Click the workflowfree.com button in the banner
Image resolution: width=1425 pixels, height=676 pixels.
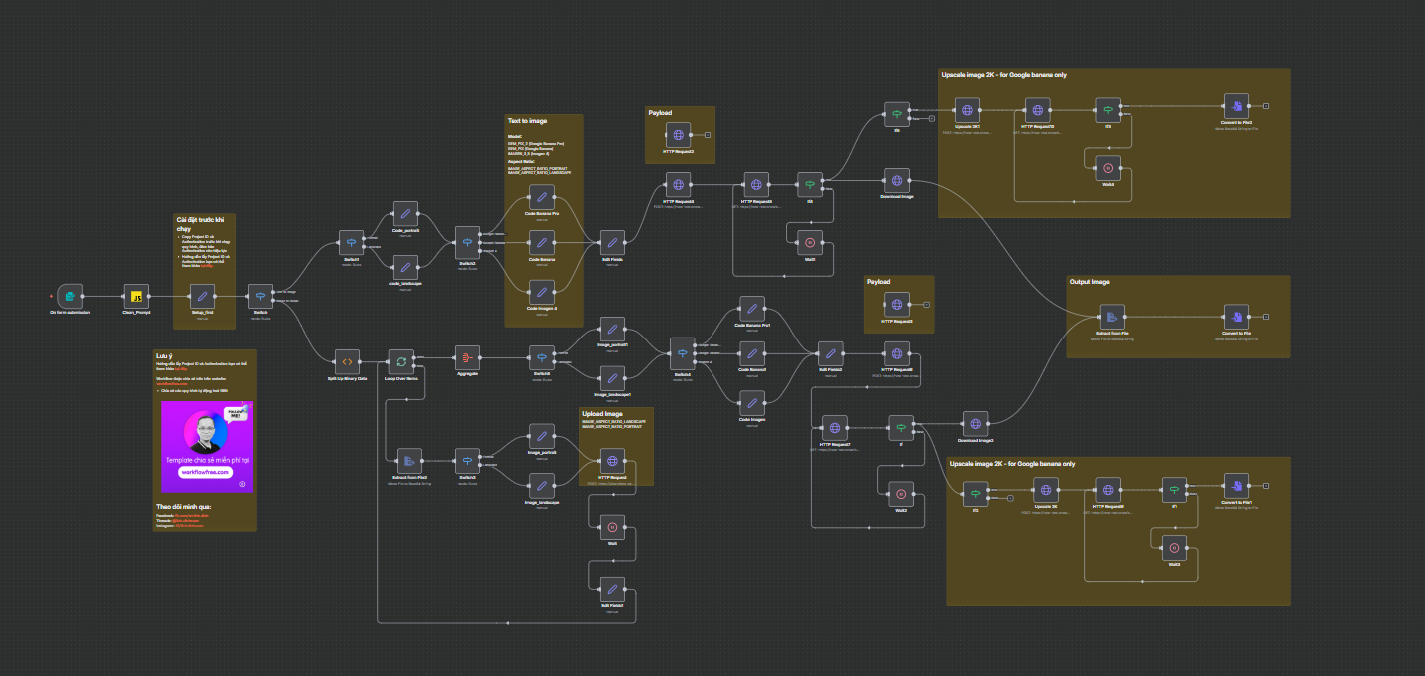207,472
